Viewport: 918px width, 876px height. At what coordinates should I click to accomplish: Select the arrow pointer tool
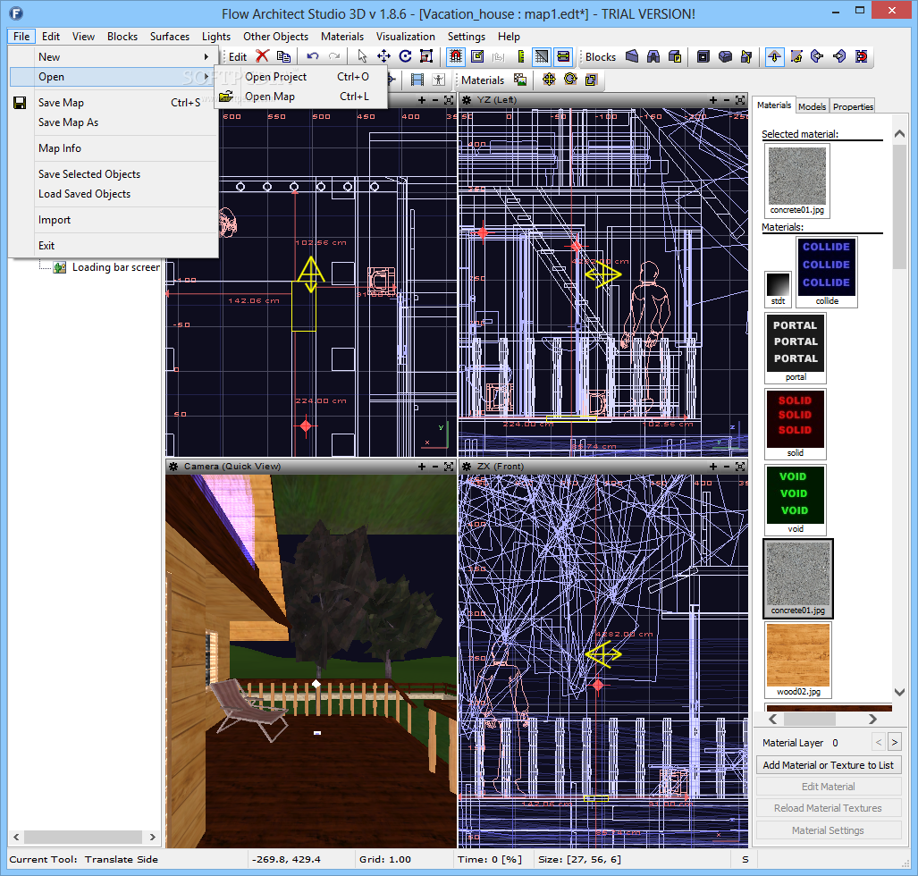(362, 56)
